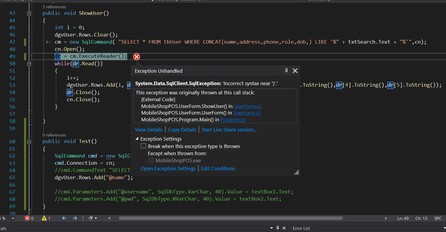446x232 pixels.
Task: Toggle the MobileShopPOS.exe exception checkbox
Action: (151, 161)
